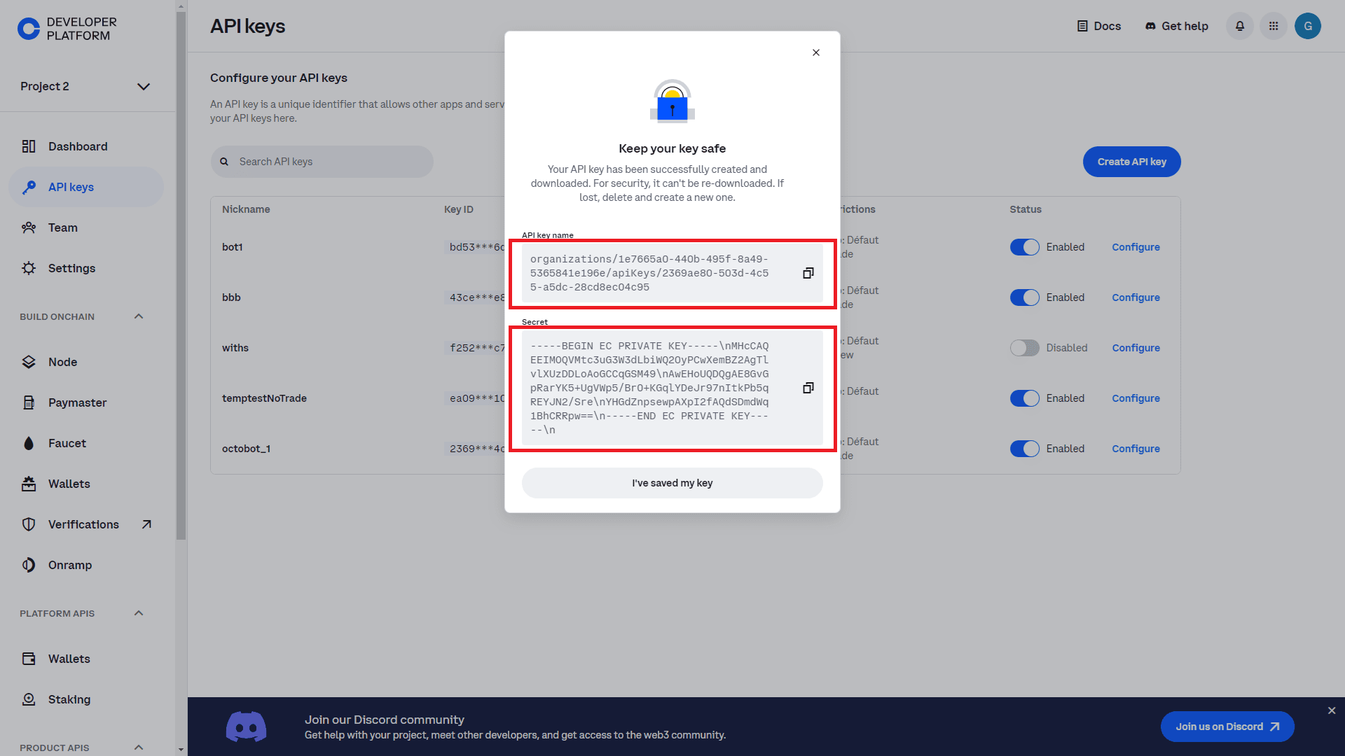Click Get help in the header
Screen dimensions: 1345x756
[1177, 26]
